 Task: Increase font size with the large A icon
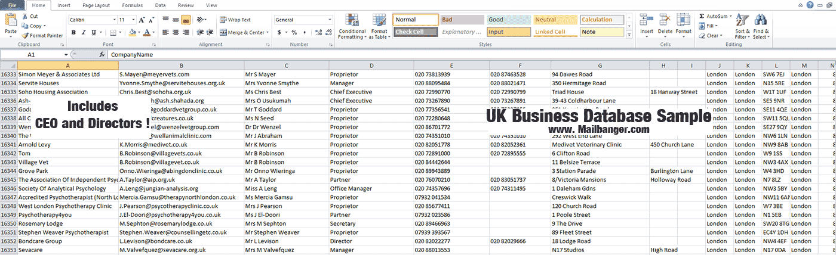142,20
